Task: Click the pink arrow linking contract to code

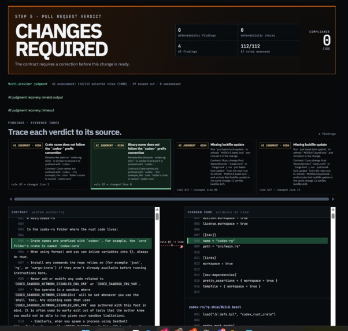Action: (x=172, y=246)
